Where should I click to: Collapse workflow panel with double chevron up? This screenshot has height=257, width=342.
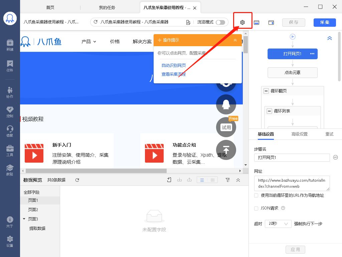point(330,38)
